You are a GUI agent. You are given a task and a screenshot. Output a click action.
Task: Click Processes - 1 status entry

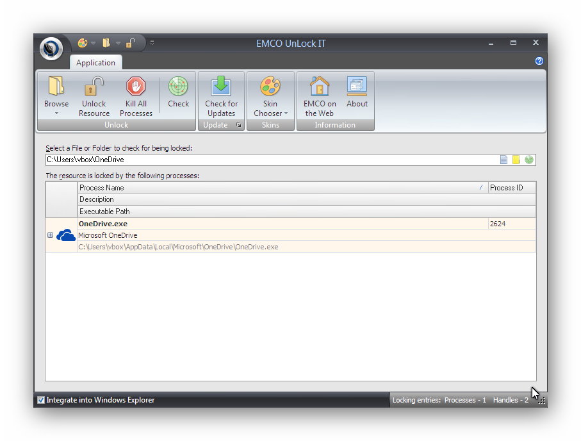click(465, 400)
